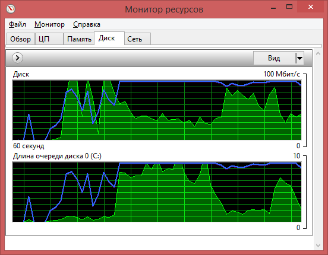Viewport: 328px width, 255px height.
Task: Click the Resource Monitor app icon in title bar
Action: 11,9
